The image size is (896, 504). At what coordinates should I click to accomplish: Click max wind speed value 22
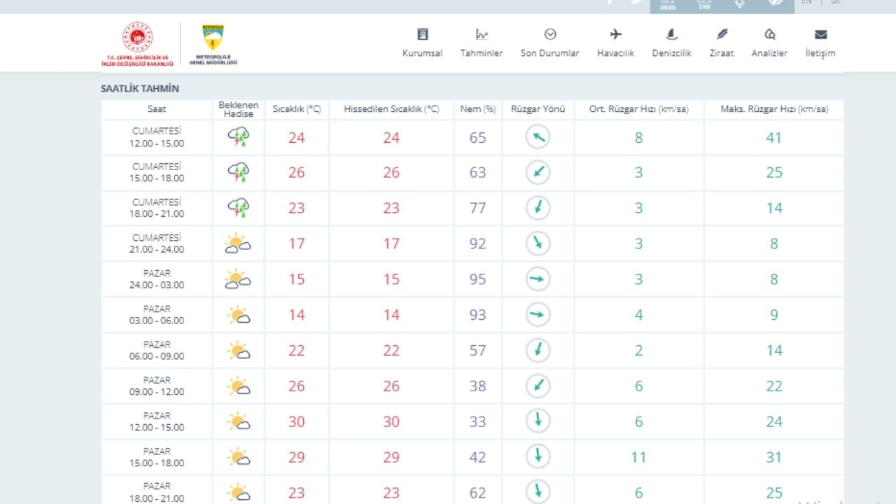(773, 386)
